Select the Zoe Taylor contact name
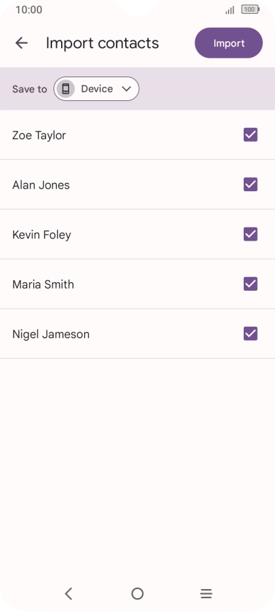Image resolution: width=275 pixels, height=612 pixels. tap(39, 136)
